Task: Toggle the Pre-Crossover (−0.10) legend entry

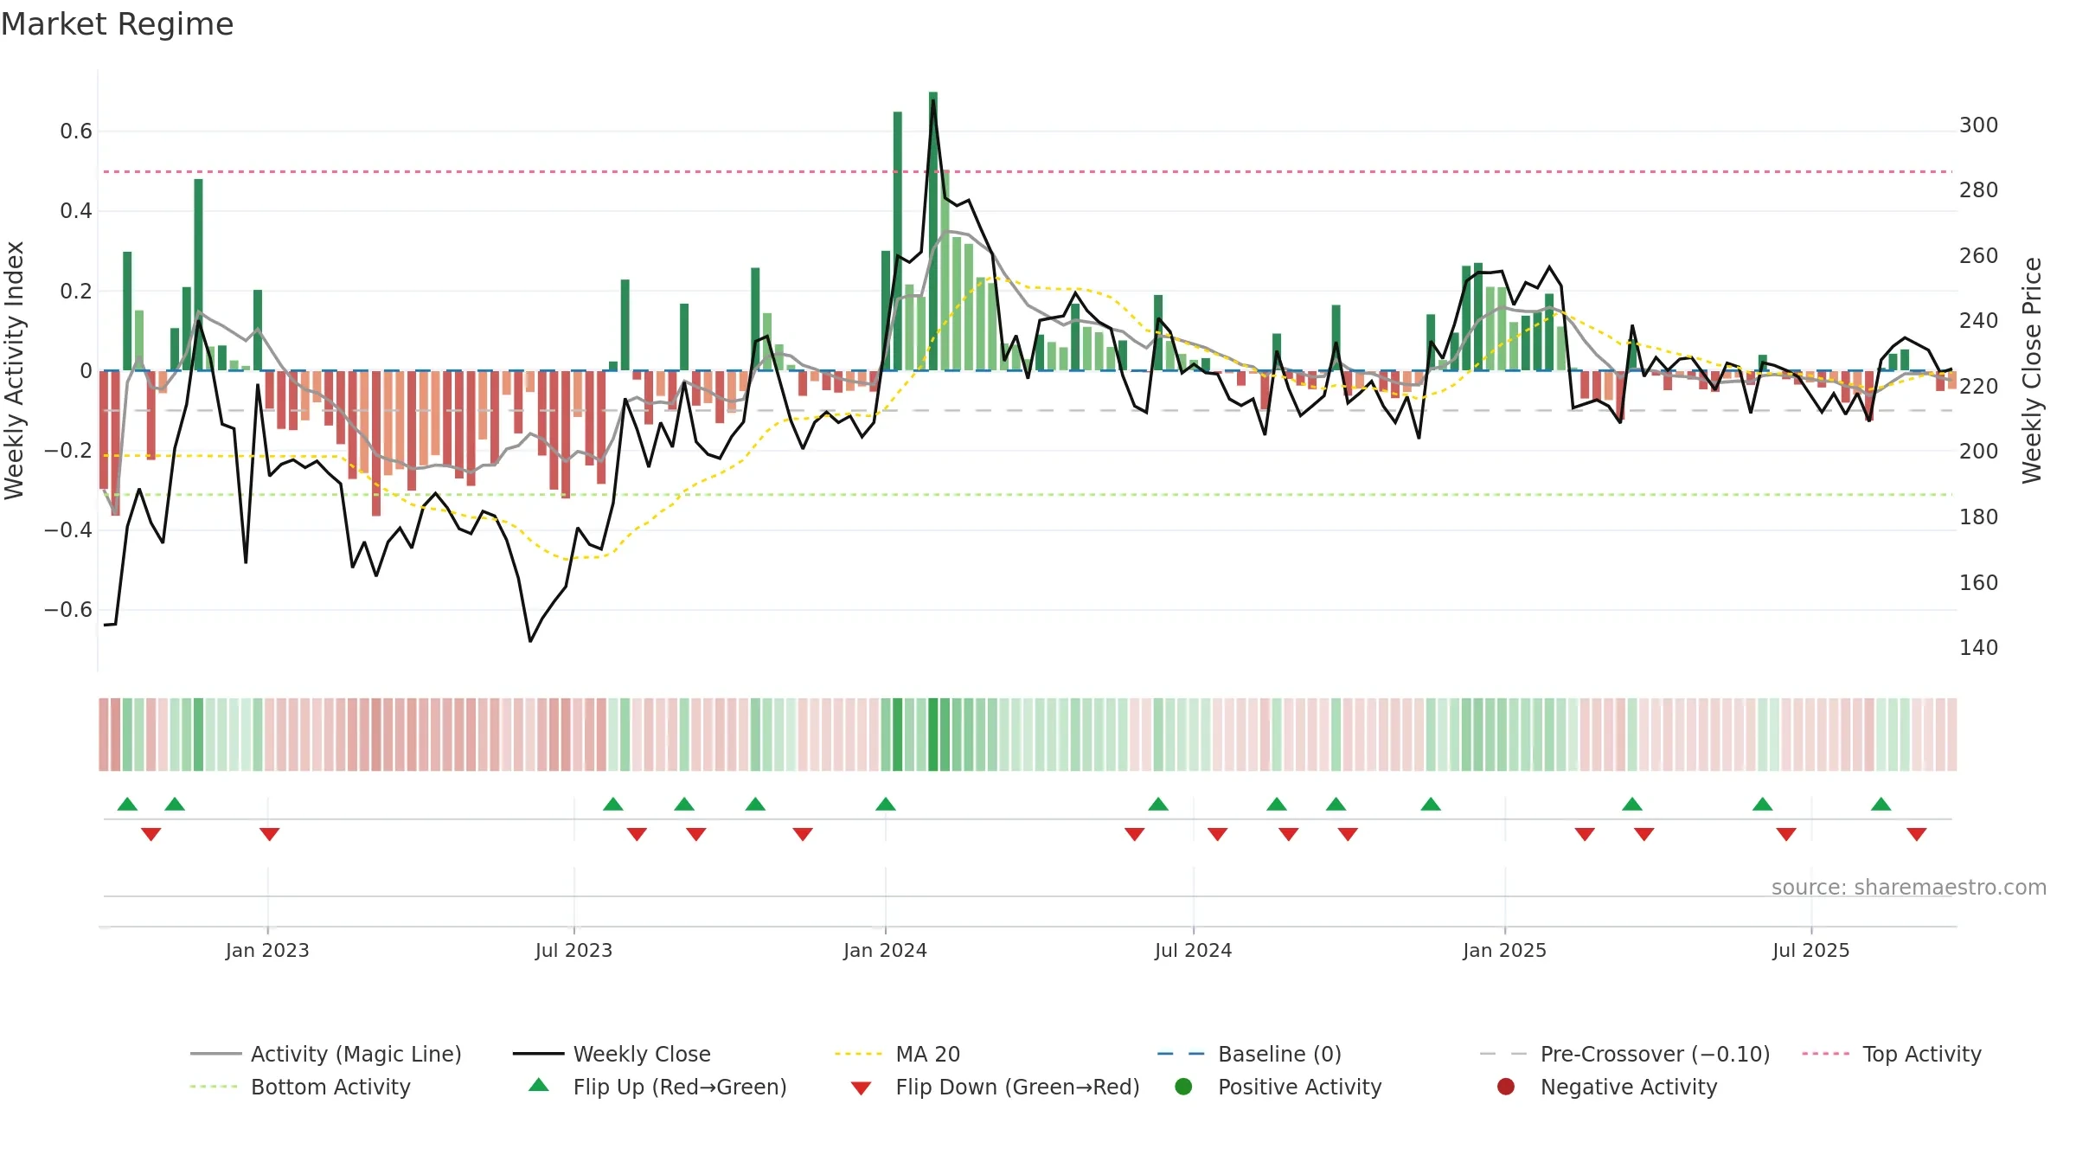Action: point(1624,1054)
